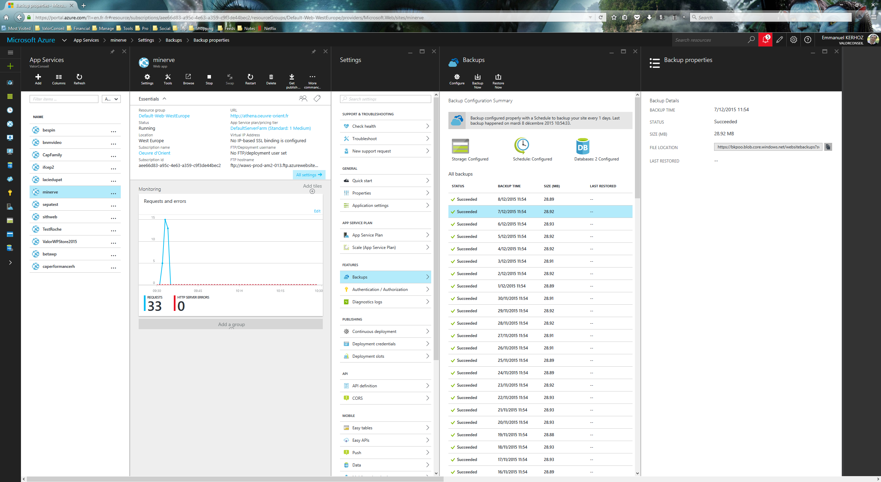This screenshot has height=482, width=881.
Task: Open More commands in the minerve toolbar
Action: pyautogui.click(x=312, y=81)
